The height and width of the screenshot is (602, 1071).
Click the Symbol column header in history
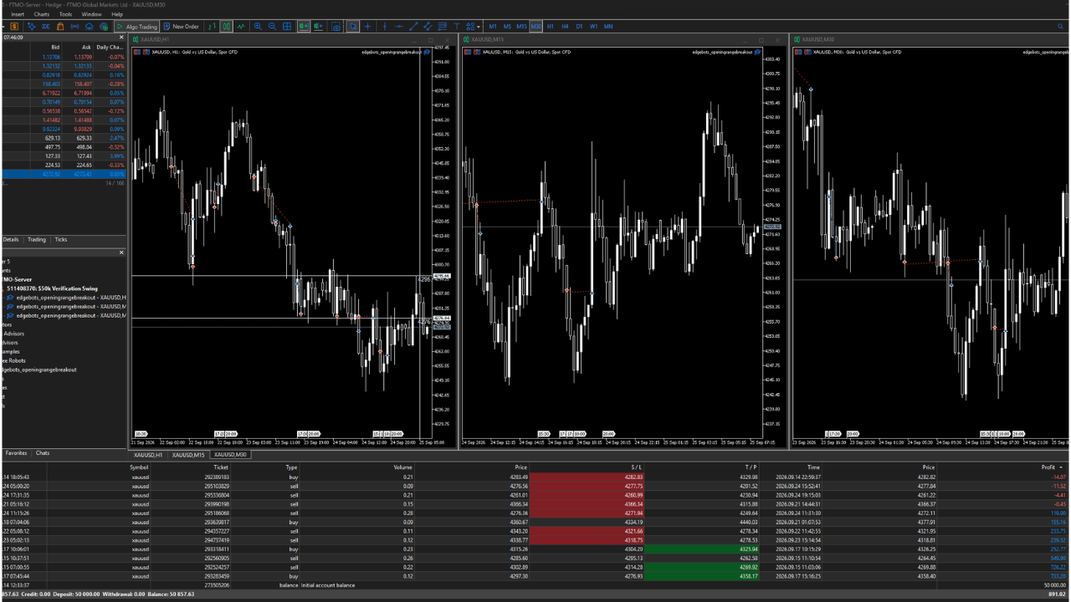point(140,467)
